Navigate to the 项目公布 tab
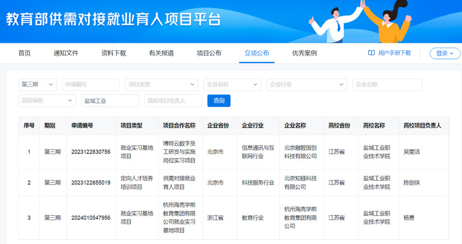The height and width of the screenshot is (244, 462). tap(209, 53)
